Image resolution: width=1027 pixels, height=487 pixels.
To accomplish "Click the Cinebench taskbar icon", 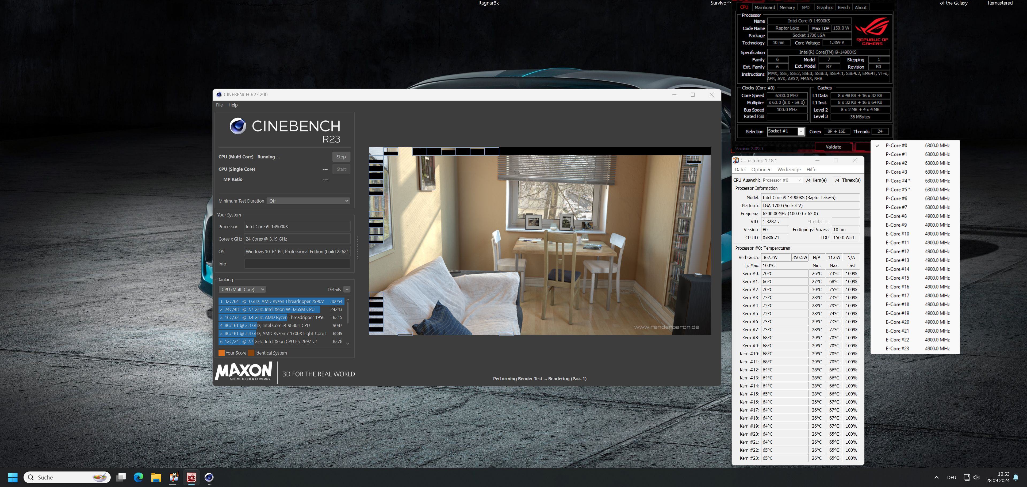I will (209, 477).
